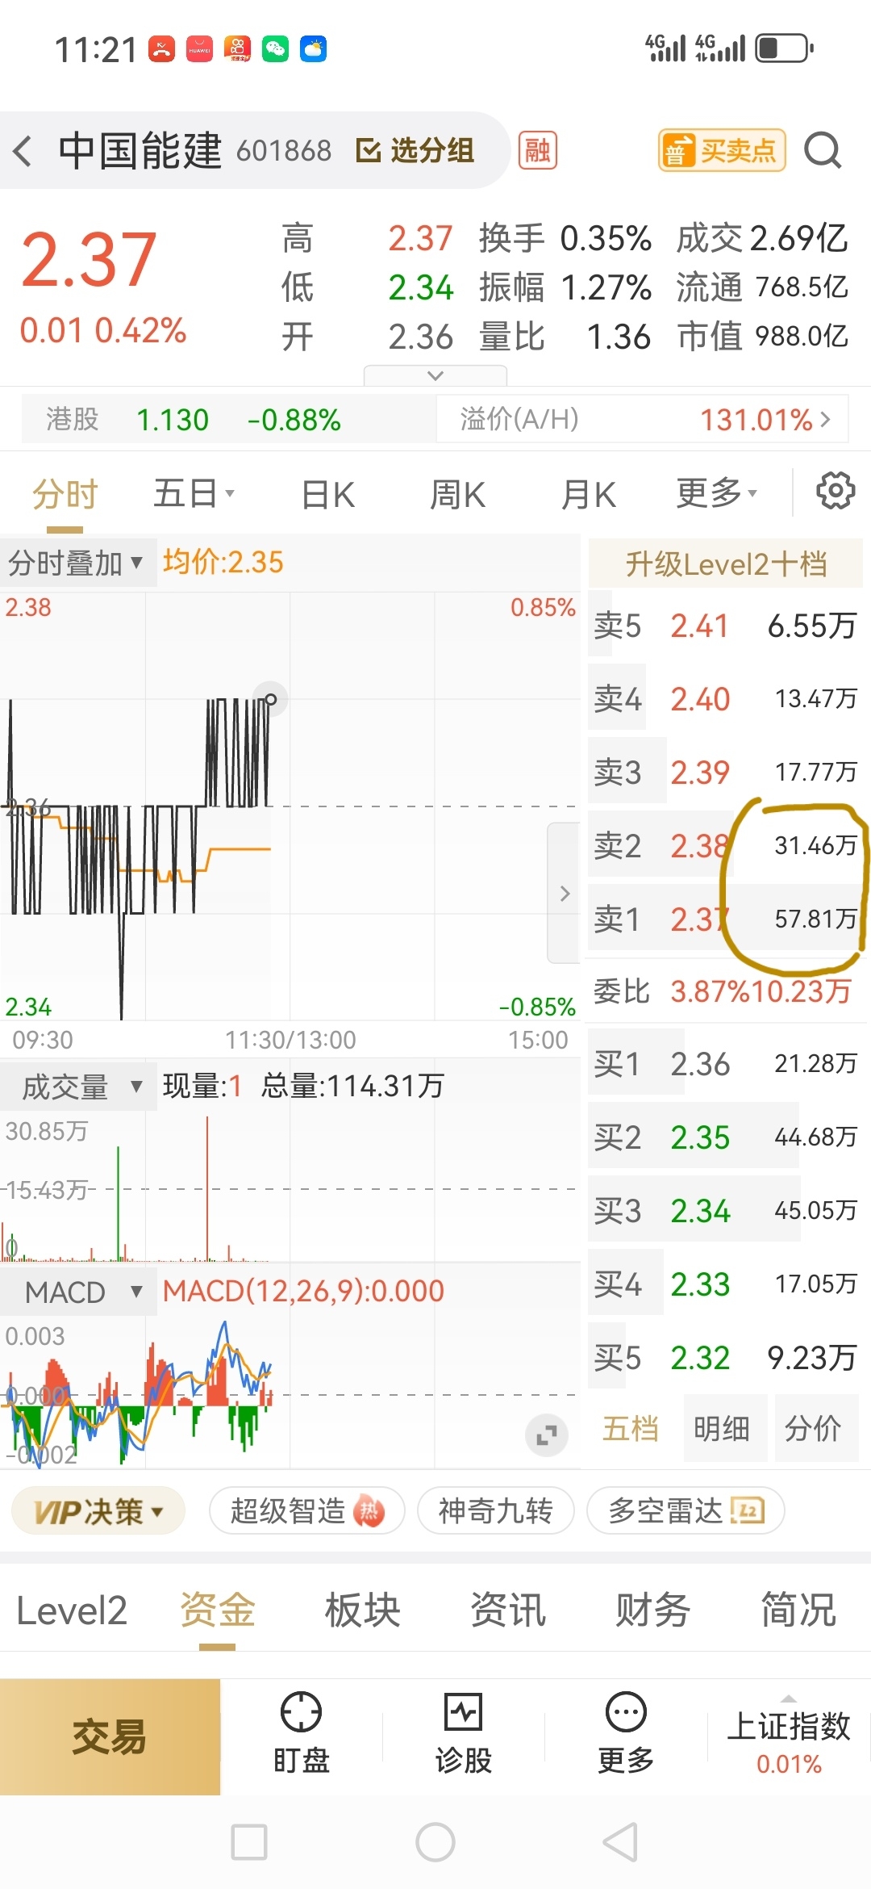Tap the 卖3 2.39 order row
This screenshot has width=871, height=1889.
(726, 773)
